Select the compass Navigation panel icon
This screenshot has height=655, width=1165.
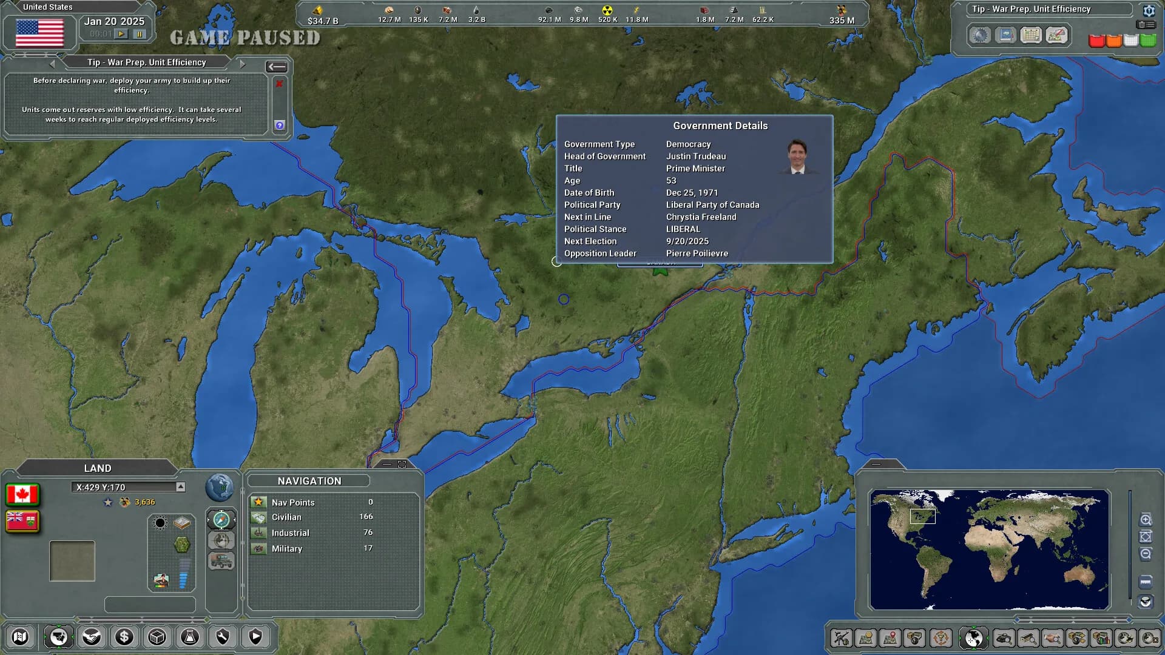pos(221,520)
